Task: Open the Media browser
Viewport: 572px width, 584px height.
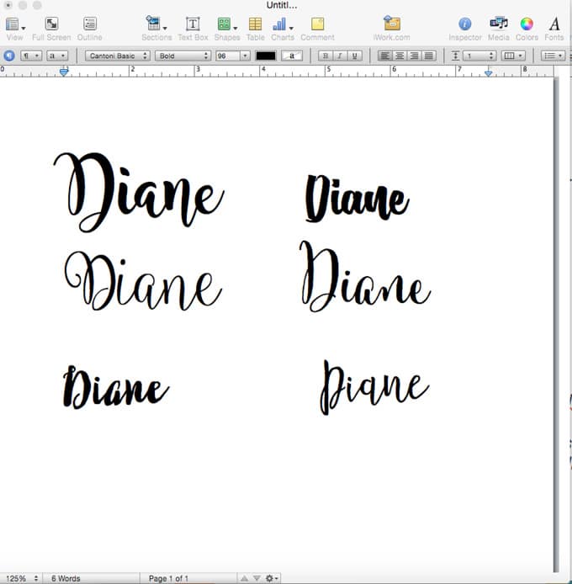Action: tap(498, 24)
